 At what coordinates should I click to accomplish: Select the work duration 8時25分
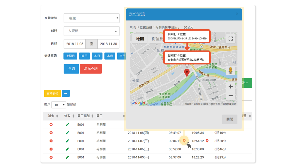pyautogui.click(x=220, y=157)
